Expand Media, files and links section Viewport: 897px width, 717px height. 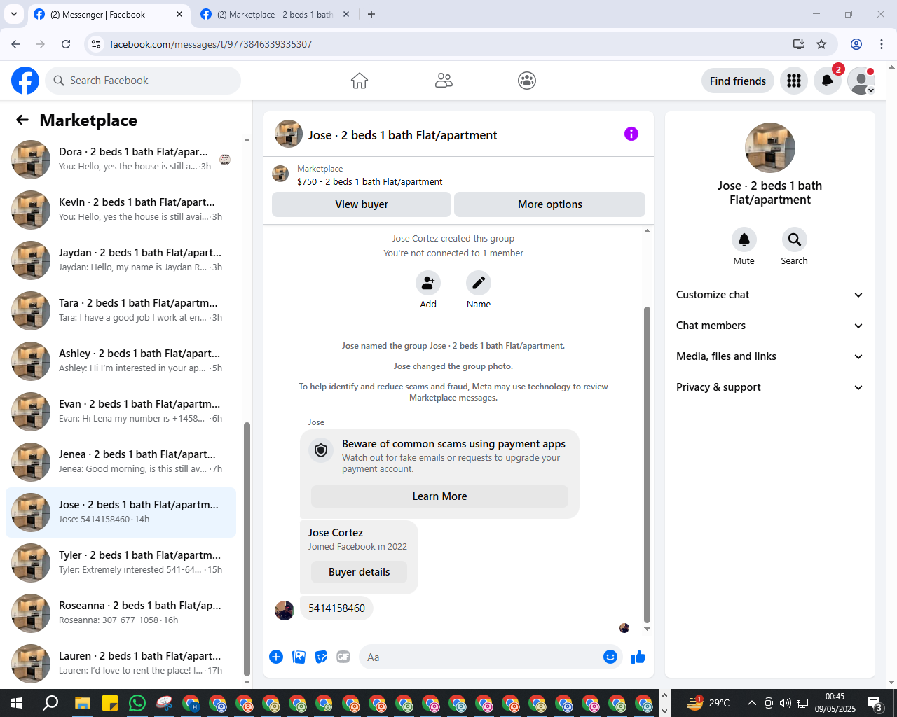[x=769, y=356]
